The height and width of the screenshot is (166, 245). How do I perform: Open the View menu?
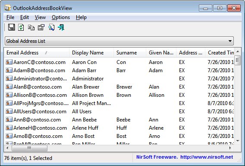pos(40,17)
